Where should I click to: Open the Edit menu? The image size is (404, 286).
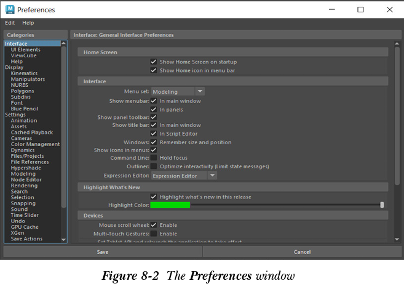(x=10, y=23)
